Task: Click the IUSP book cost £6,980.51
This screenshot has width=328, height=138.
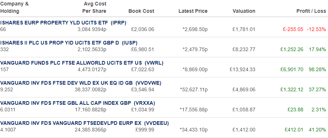Action: [143, 49]
